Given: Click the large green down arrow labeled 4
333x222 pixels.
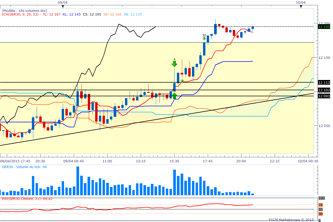Looking at the screenshot, I should coord(174,64).
